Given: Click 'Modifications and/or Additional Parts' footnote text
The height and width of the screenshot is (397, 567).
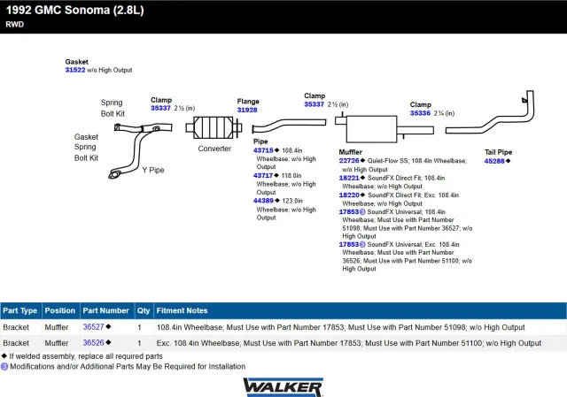Looking at the screenshot, I should click(128, 367).
